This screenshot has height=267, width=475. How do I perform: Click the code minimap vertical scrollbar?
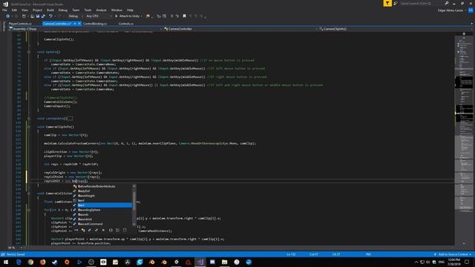coord(464,139)
